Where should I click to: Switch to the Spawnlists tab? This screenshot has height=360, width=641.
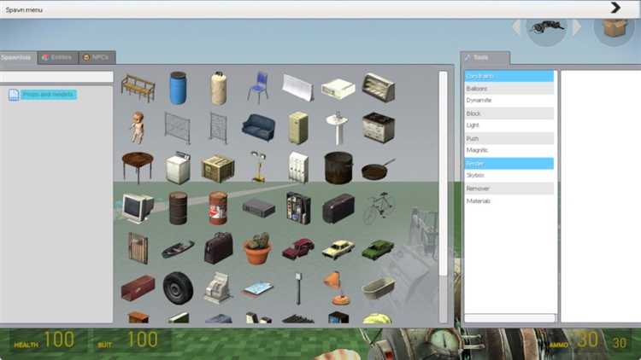tap(18, 57)
